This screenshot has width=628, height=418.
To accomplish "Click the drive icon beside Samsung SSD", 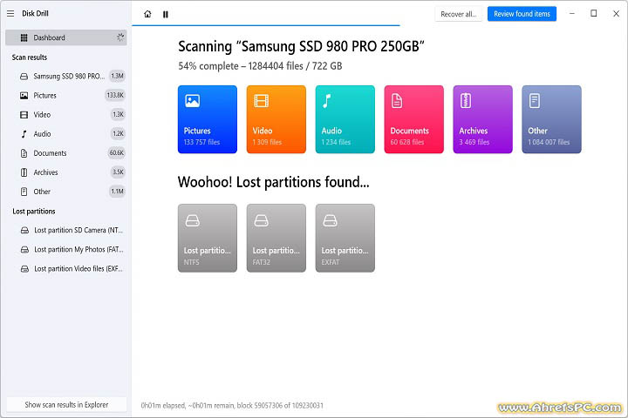I will tap(24, 76).
